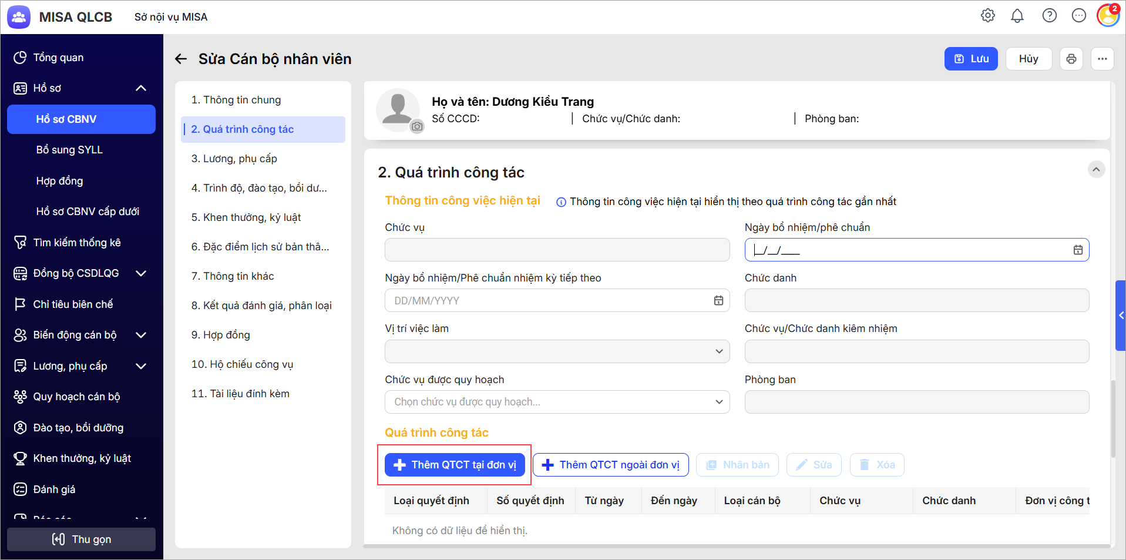Expand the Vị trí việc làm dropdown
Screen dimensions: 1126x560
point(718,351)
